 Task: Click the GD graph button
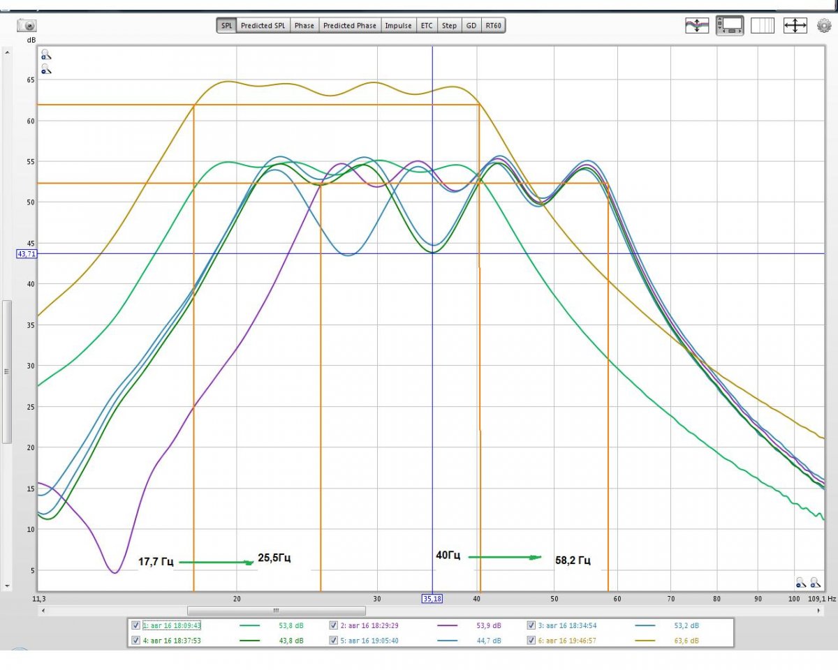[471, 26]
